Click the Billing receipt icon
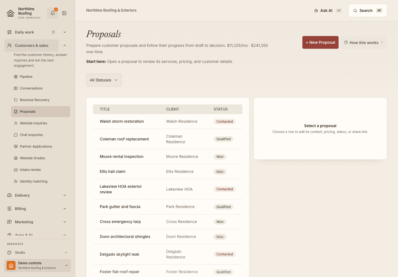Screen dimensions: 398x277 pyautogui.click(x=9, y=209)
